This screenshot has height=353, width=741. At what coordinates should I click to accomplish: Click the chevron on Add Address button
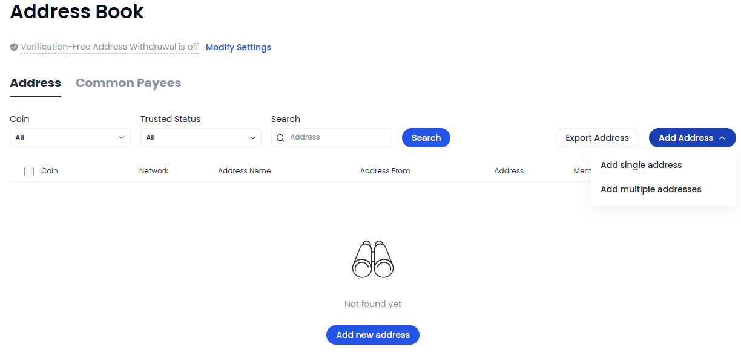[x=722, y=138]
